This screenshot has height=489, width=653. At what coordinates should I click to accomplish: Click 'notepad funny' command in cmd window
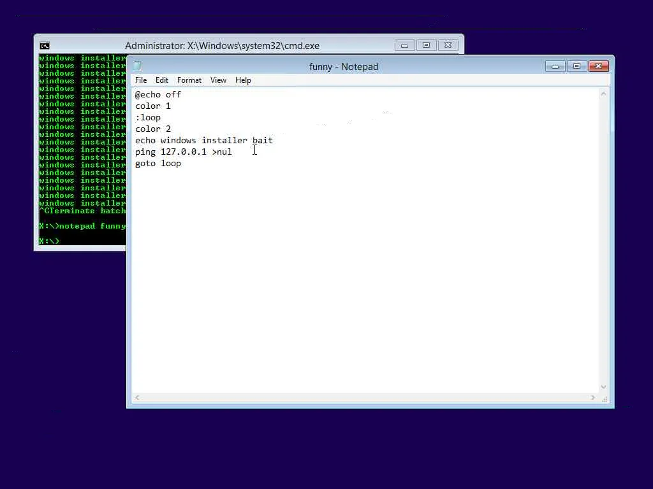pyautogui.click(x=92, y=226)
